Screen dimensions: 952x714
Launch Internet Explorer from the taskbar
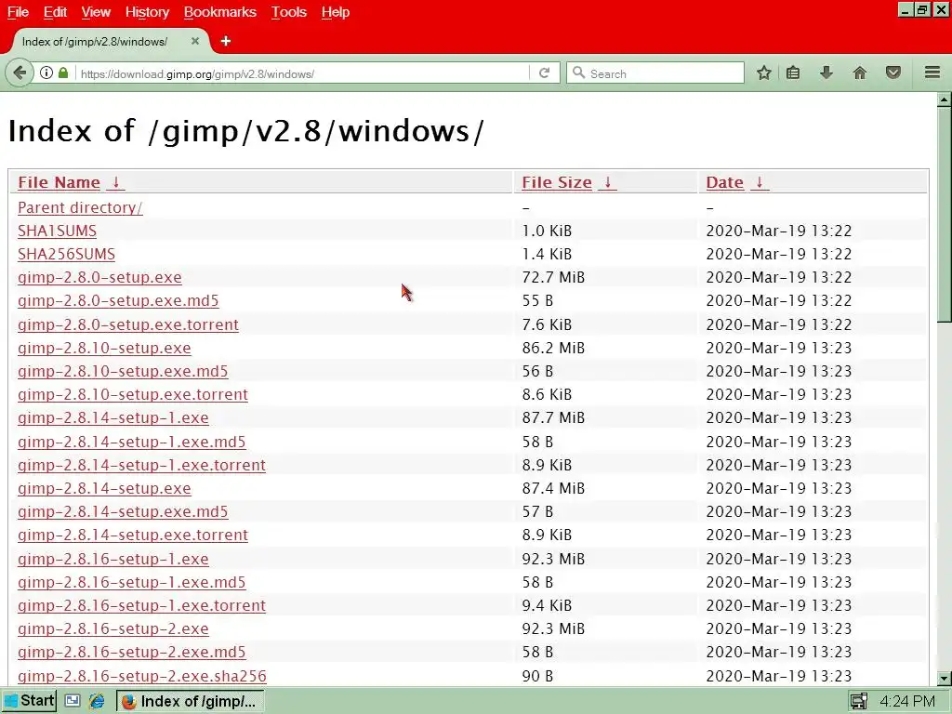97,701
